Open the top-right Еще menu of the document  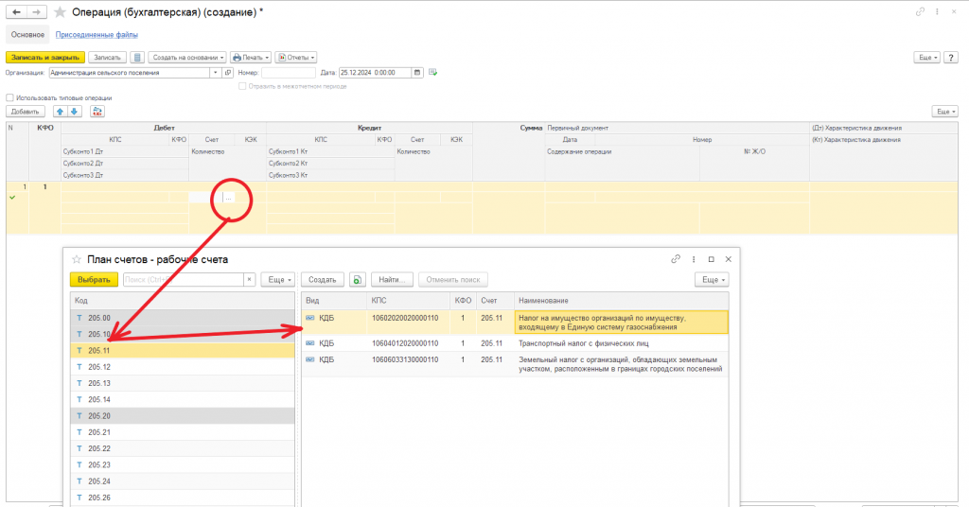click(927, 58)
